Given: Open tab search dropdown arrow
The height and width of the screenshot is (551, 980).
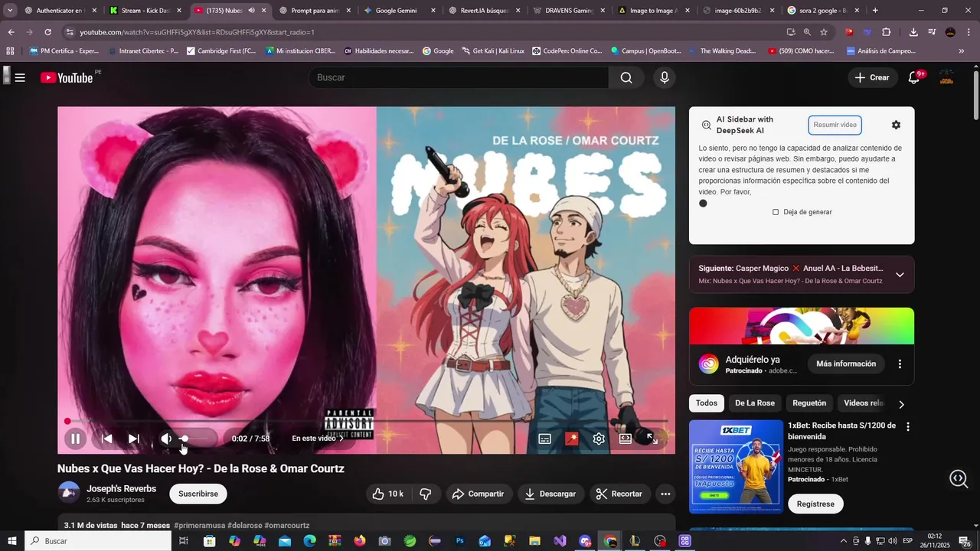Looking at the screenshot, I should click(10, 11).
